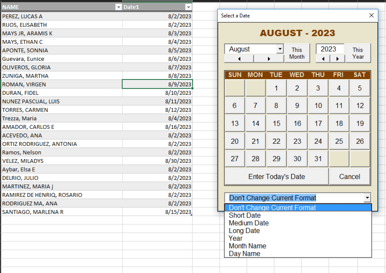Click the next month arrow

268,59
